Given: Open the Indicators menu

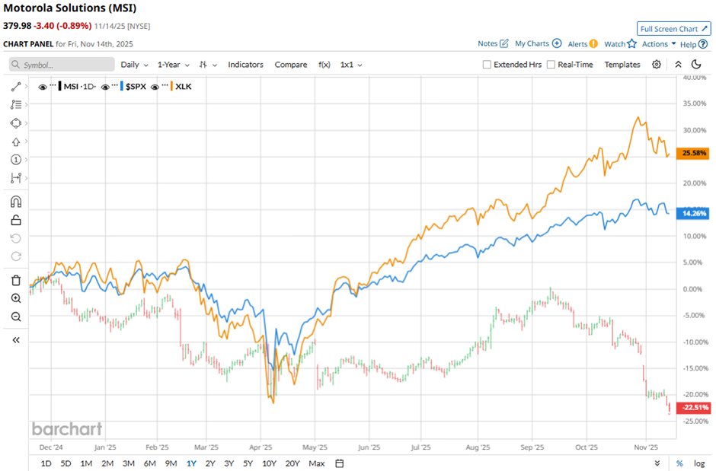Looking at the screenshot, I should click(246, 65).
